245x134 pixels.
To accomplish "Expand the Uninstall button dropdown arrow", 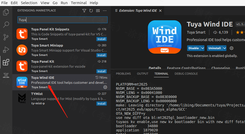I will 225,48.
